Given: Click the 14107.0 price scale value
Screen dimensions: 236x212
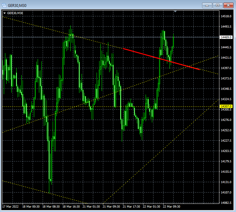Looking at the screenshot, I should pyautogui.click(x=226, y=193).
